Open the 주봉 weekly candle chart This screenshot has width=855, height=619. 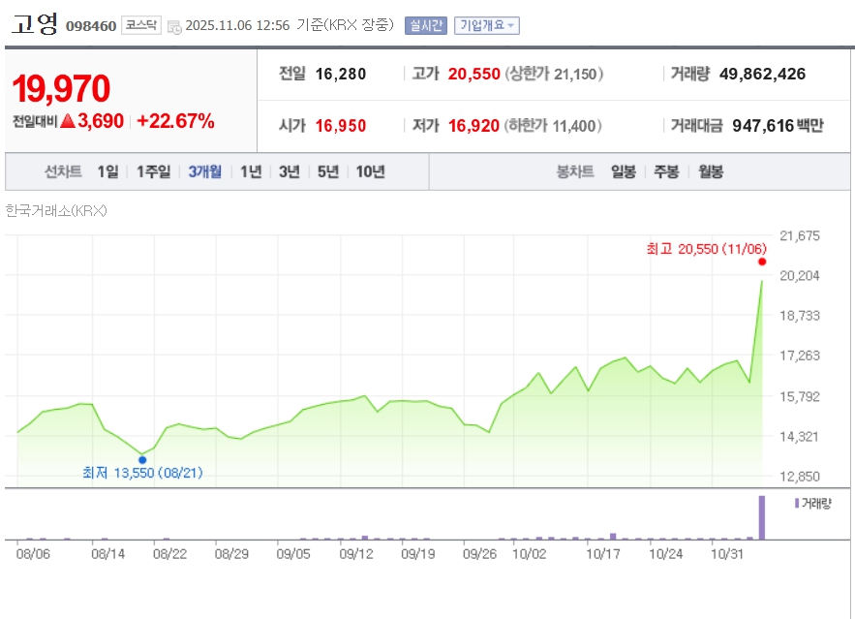[x=666, y=171]
